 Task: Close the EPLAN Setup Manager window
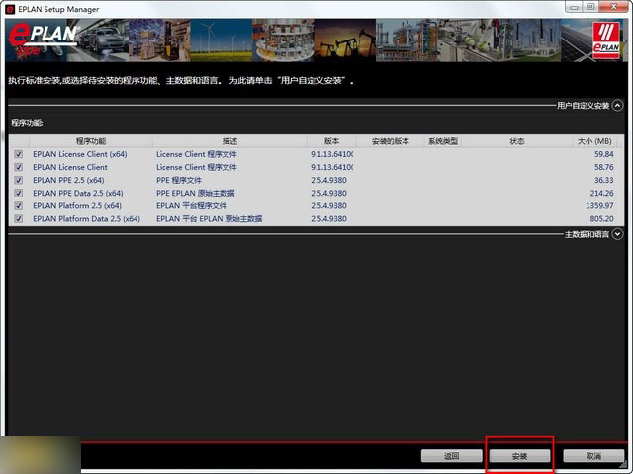click(613, 7)
